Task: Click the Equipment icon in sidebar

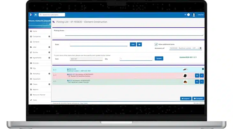Action: (x=31, y=79)
